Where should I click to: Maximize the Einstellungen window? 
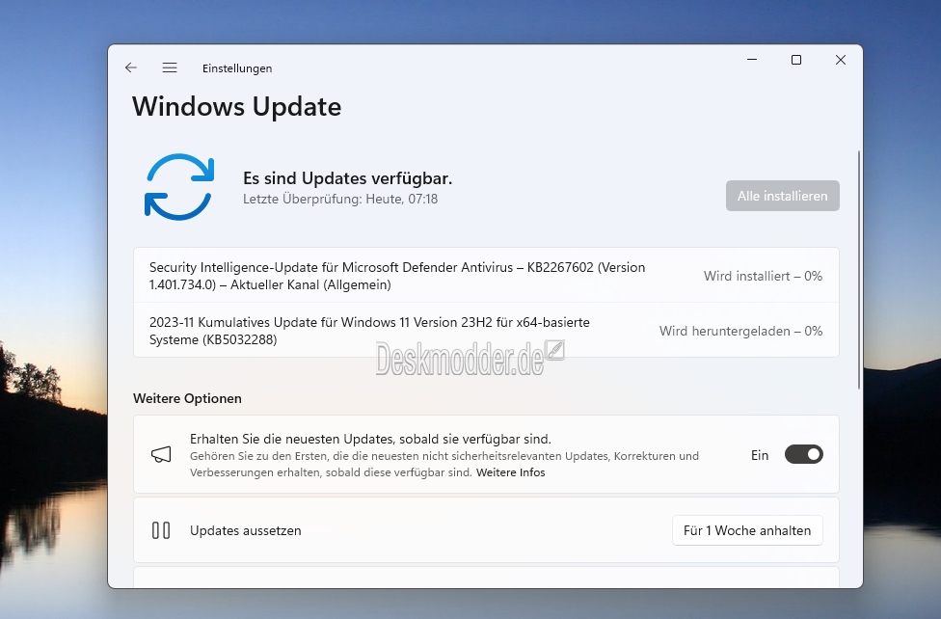point(796,60)
